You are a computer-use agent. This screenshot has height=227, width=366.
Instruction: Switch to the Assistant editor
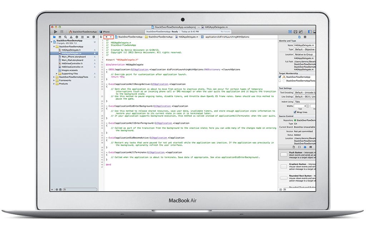tap(296, 32)
